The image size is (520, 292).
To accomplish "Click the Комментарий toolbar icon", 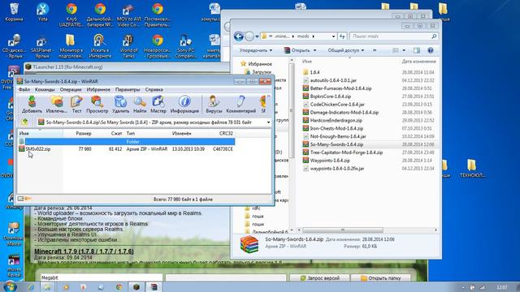I will tap(241, 105).
